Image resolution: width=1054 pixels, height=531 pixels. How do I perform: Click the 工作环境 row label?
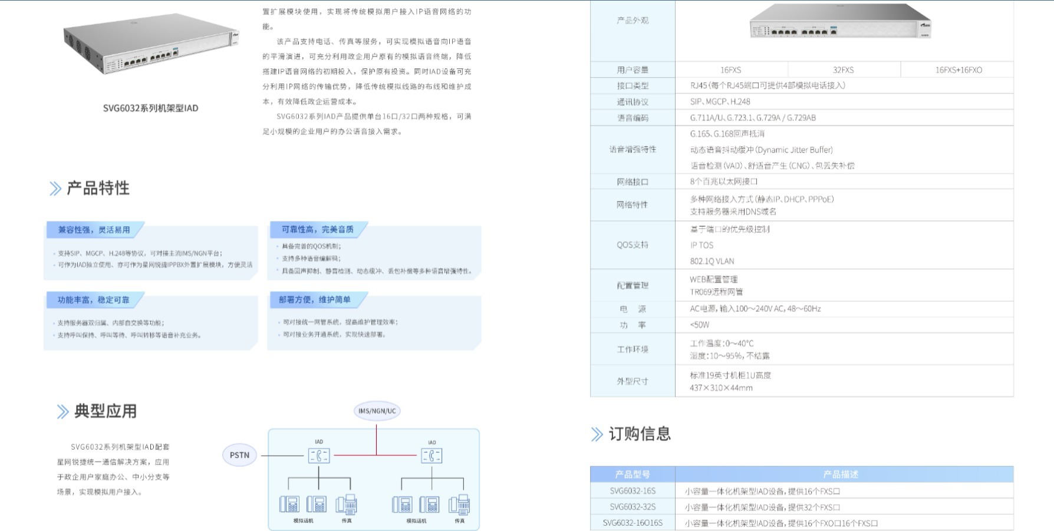tap(633, 349)
